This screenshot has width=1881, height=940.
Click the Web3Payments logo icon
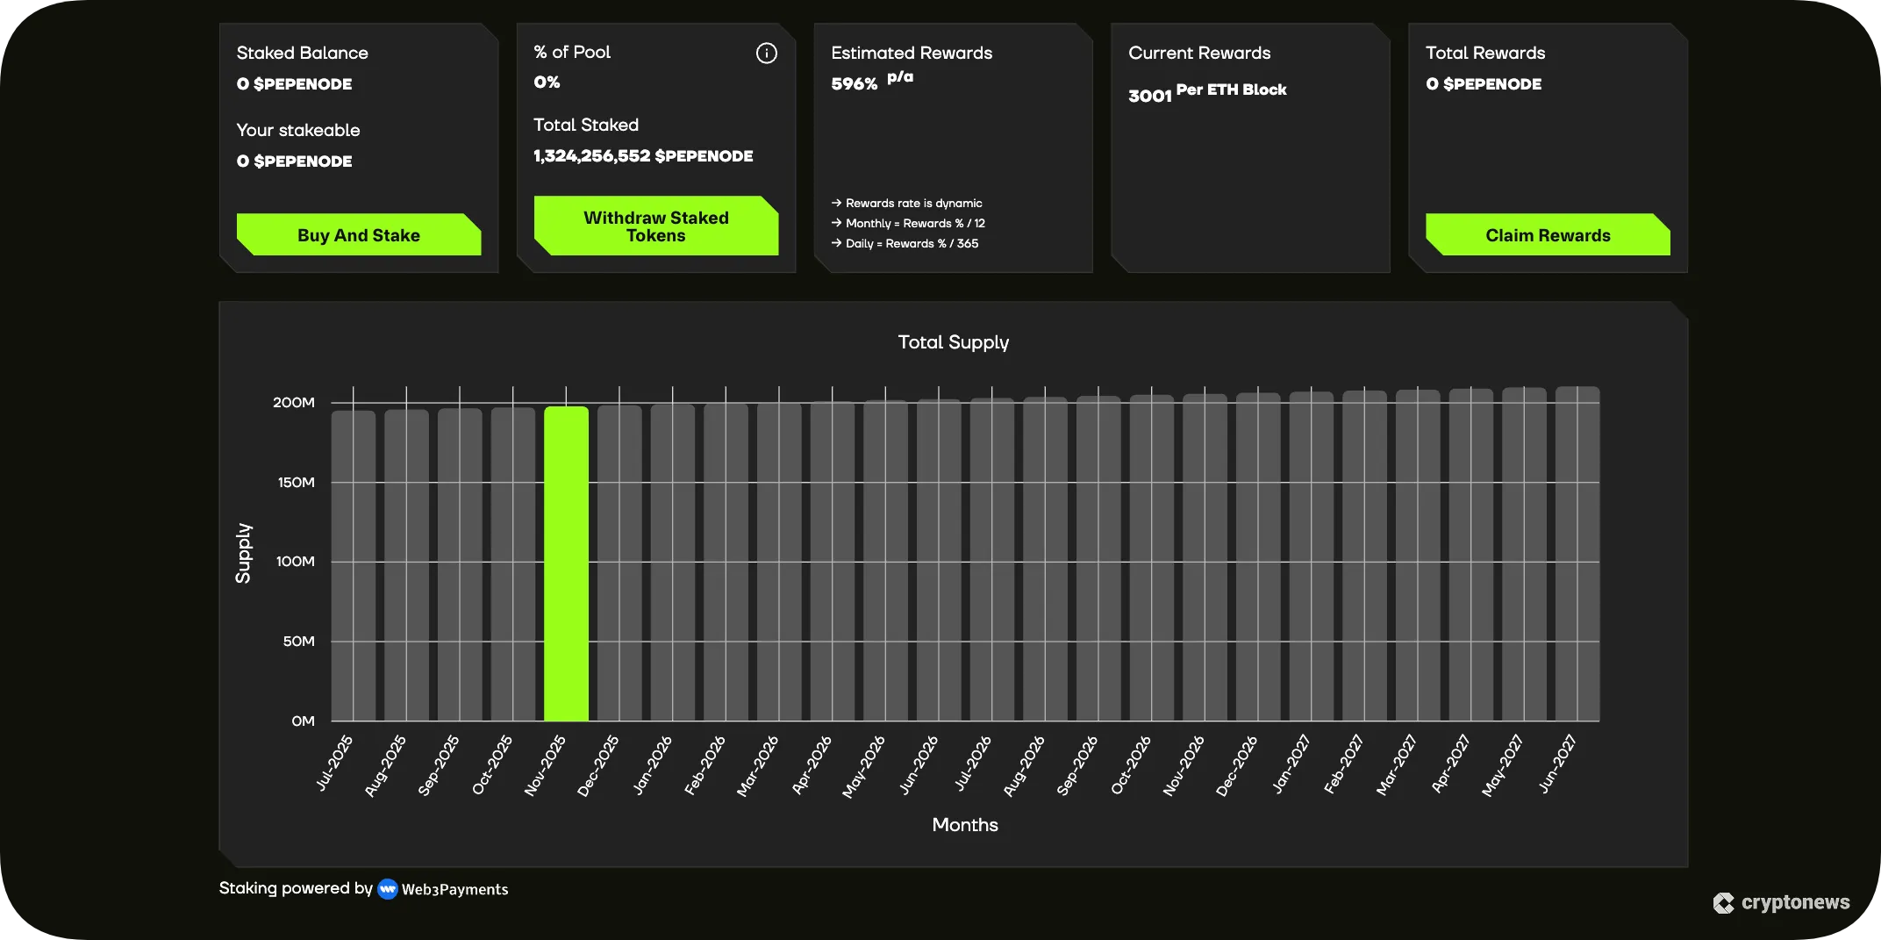point(387,889)
